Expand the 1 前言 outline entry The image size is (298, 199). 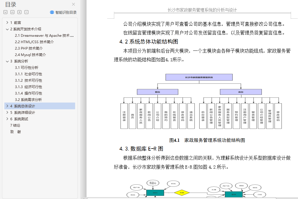pyautogui.click(x=7, y=22)
